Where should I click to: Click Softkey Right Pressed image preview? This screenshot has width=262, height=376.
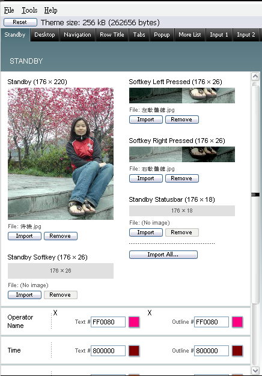pos(182,154)
